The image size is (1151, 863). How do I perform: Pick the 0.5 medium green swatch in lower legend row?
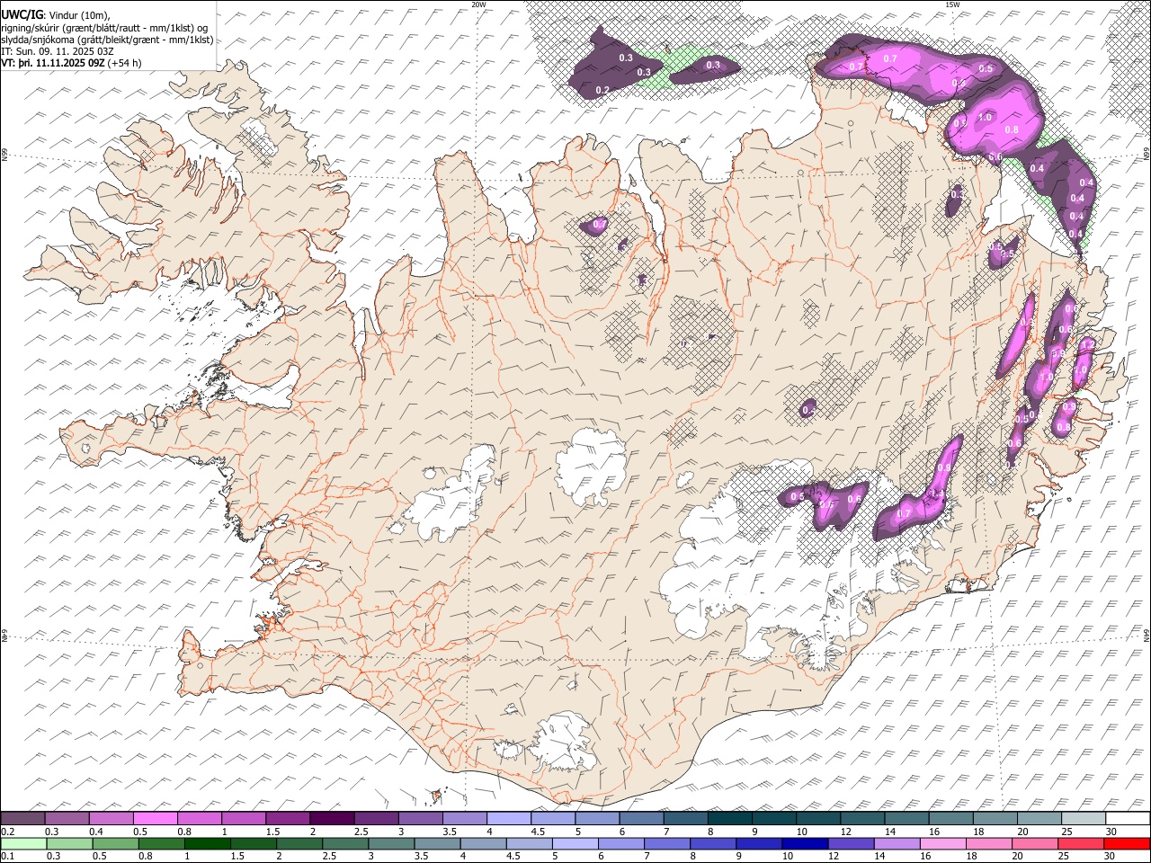point(115,844)
